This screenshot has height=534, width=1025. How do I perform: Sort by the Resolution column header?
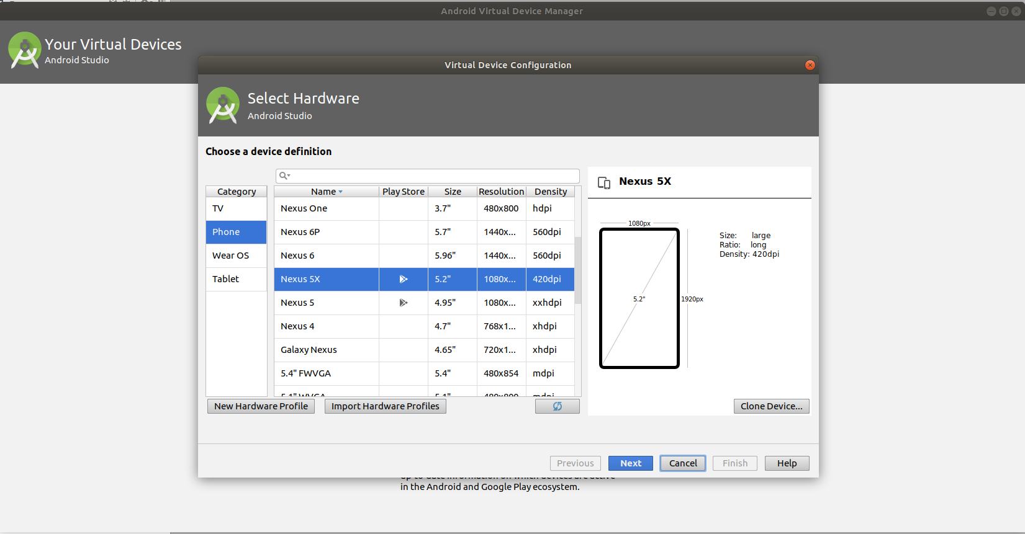[x=502, y=192]
